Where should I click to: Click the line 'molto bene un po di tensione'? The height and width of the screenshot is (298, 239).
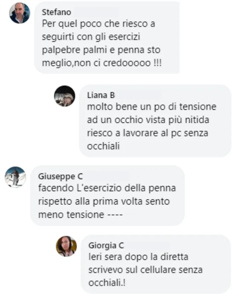pos(152,107)
